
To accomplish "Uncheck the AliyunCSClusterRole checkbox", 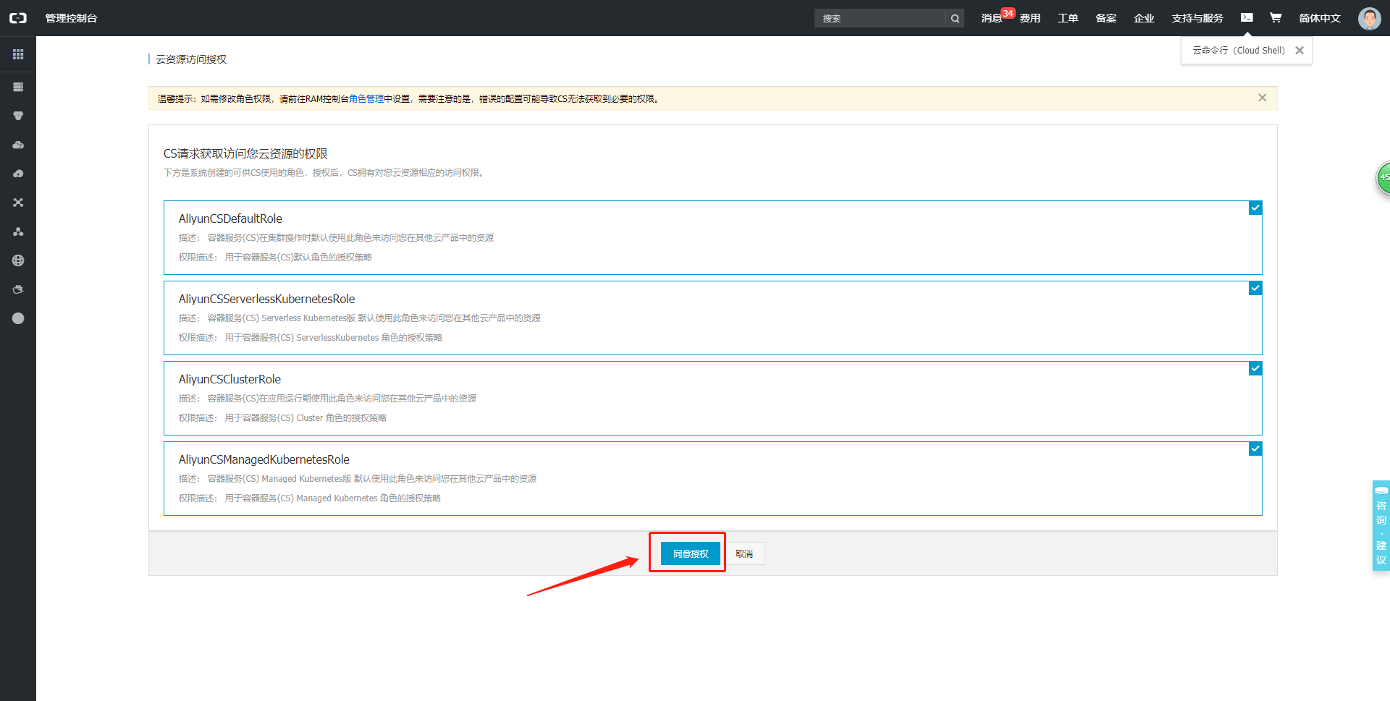I will tap(1255, 369).
